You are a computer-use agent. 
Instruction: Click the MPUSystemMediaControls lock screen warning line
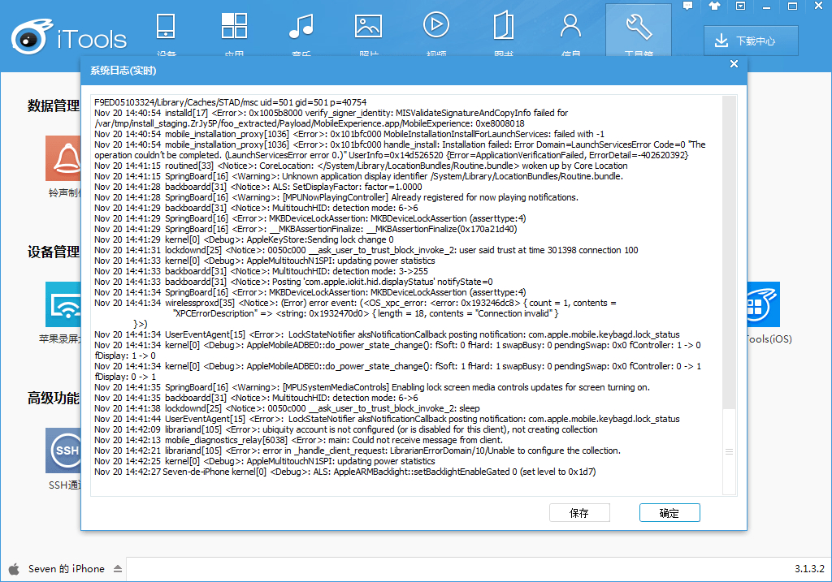372,387
